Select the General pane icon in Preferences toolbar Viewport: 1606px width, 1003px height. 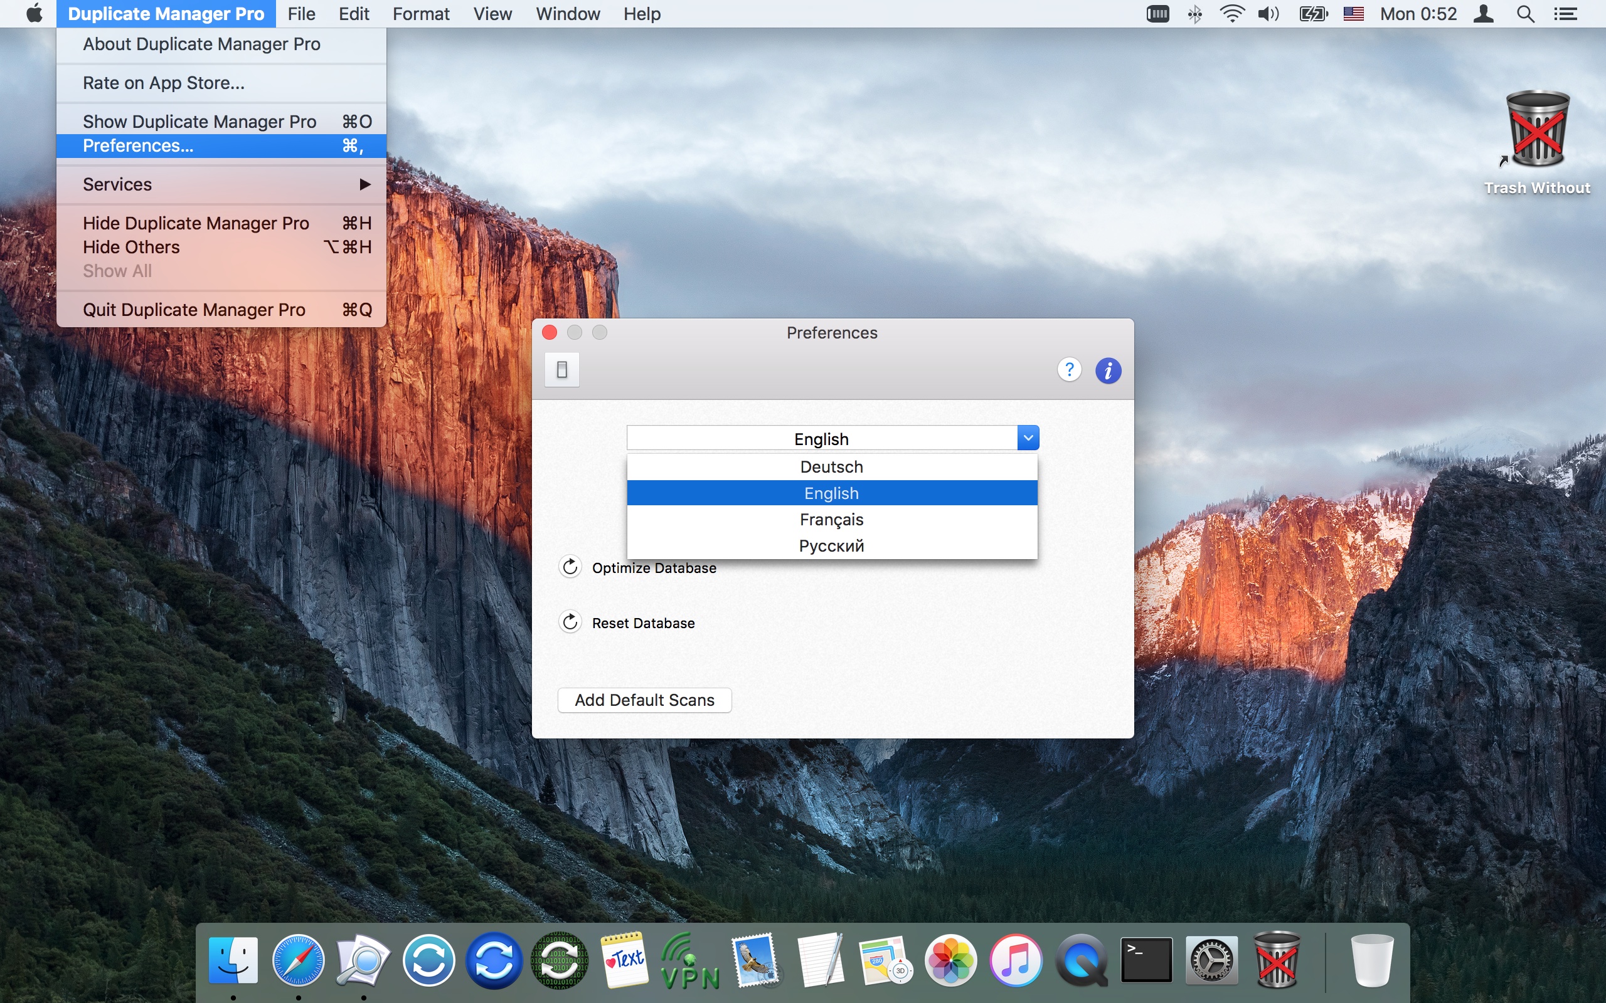[561, 369]
